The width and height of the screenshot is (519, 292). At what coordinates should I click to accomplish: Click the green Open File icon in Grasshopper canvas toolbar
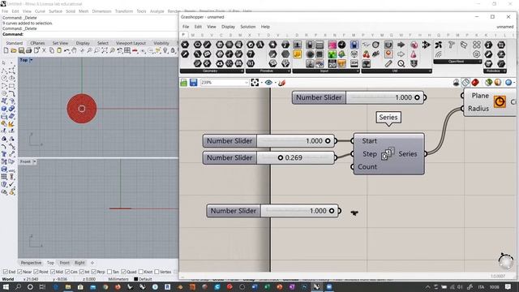click(184, 83)
